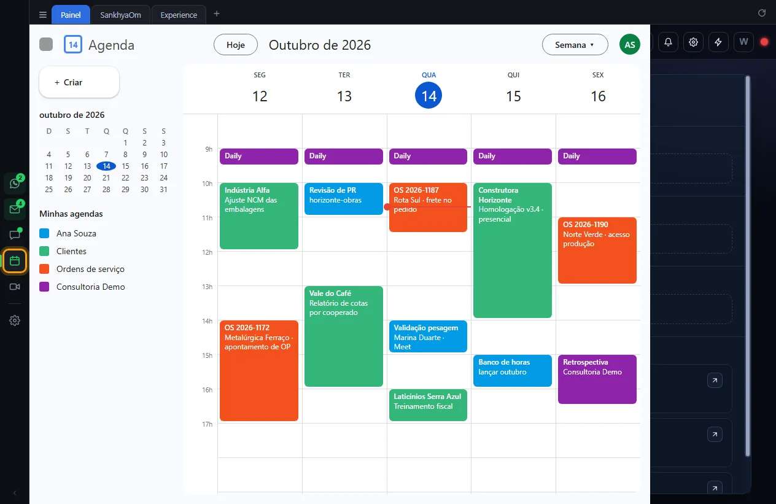
Task: Add a new tab with plus icon
Action: tap(216, 14)
